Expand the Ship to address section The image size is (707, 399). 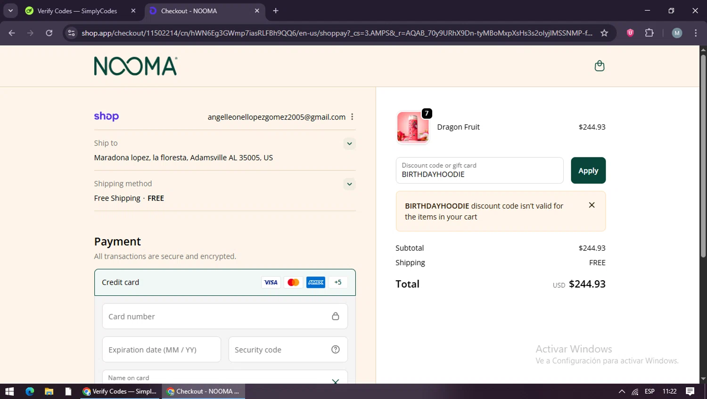click(349, 144)
